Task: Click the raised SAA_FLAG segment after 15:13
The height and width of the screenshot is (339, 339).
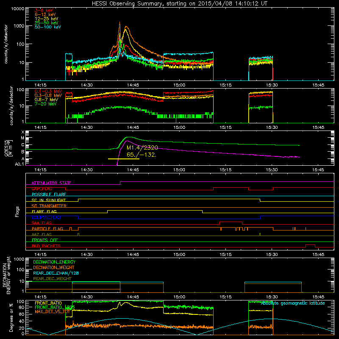Action: 231,222
